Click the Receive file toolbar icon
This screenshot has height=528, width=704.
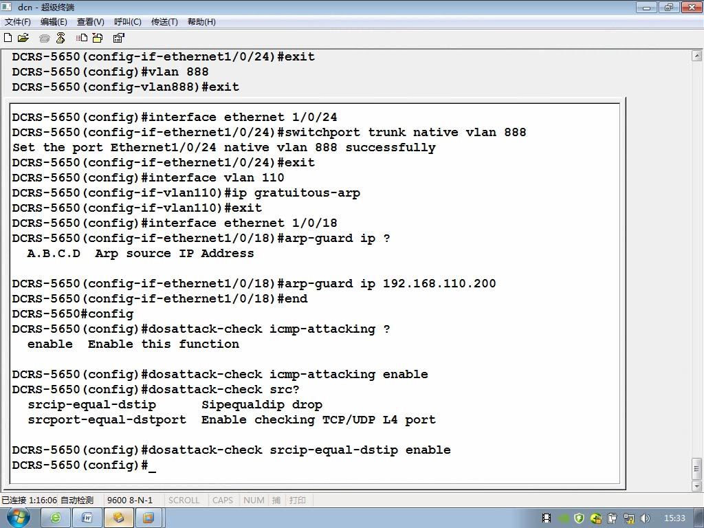click(97, 38)
